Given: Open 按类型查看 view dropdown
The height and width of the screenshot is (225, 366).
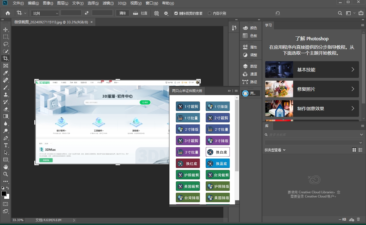Looking at the screenshot, I should click(x=275, y=150).
